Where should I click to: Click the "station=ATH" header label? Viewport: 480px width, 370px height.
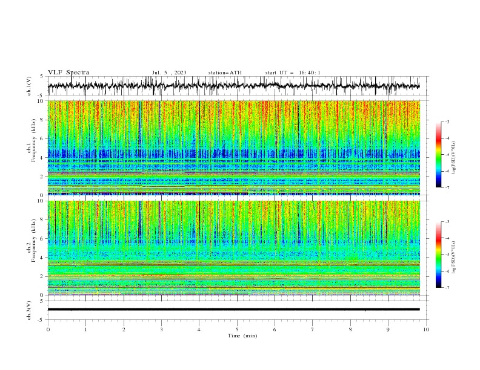click(x=225, y=73)
